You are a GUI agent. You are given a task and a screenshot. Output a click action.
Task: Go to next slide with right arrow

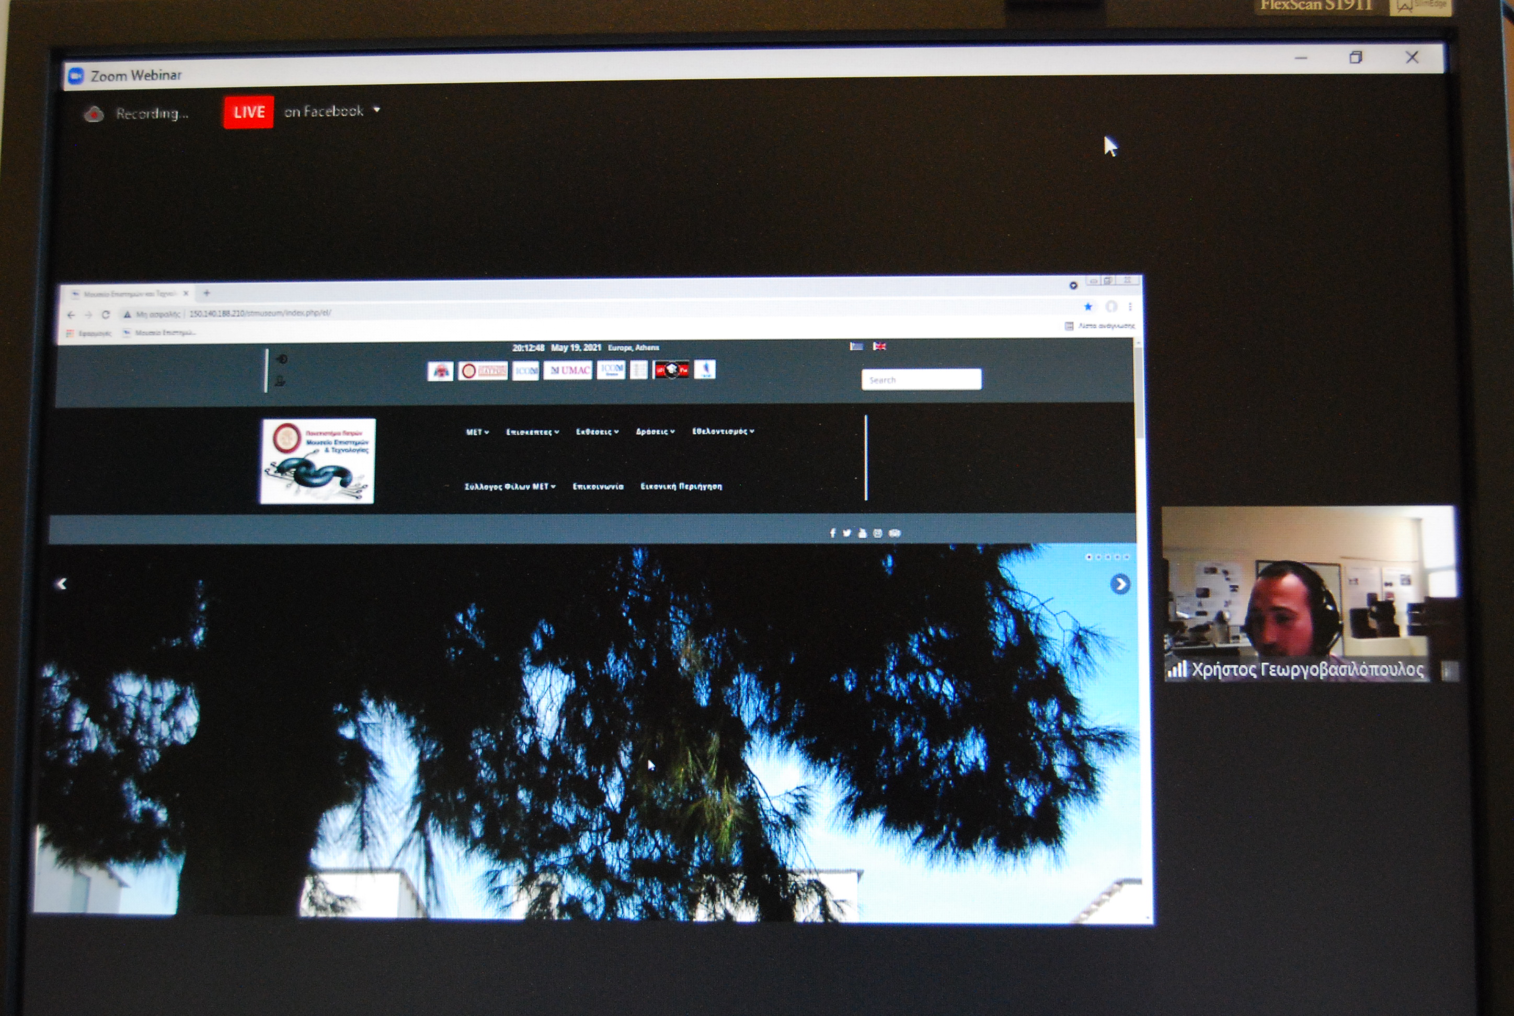pos(1120,584)
